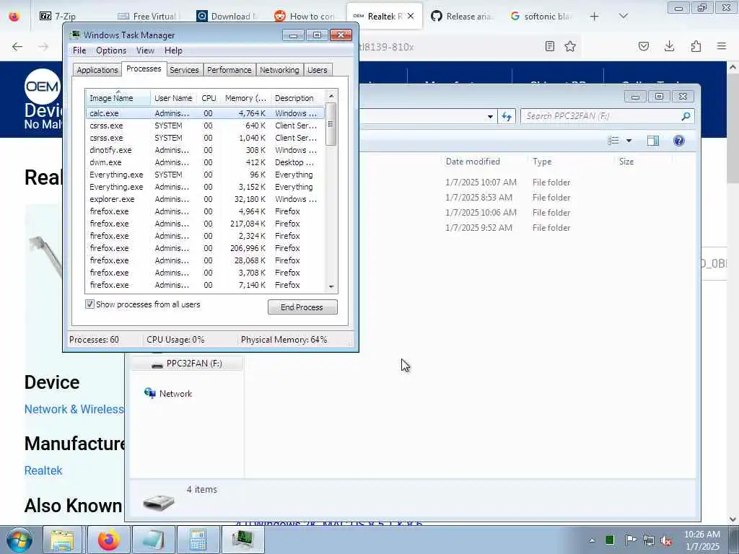Screen dimensions: 739x554
Task: Open Task Manager Help menu
Action: 173,50
